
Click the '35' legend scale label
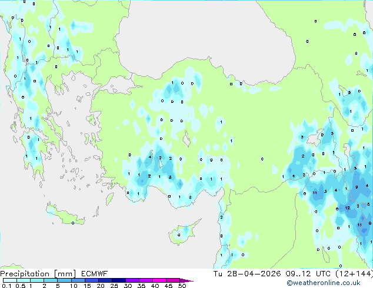coord(141,286)
